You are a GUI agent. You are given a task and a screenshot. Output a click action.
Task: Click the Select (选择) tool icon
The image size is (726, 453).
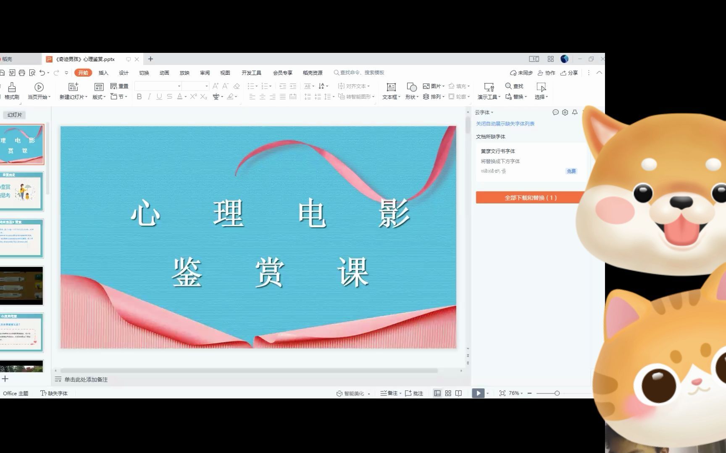(x=541, y=87)
